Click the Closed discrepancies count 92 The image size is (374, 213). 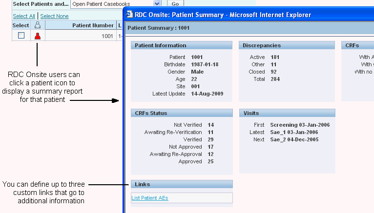273,72
